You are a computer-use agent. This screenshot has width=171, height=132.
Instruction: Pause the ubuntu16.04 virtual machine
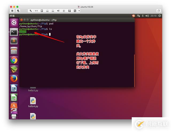click(12, 11)
